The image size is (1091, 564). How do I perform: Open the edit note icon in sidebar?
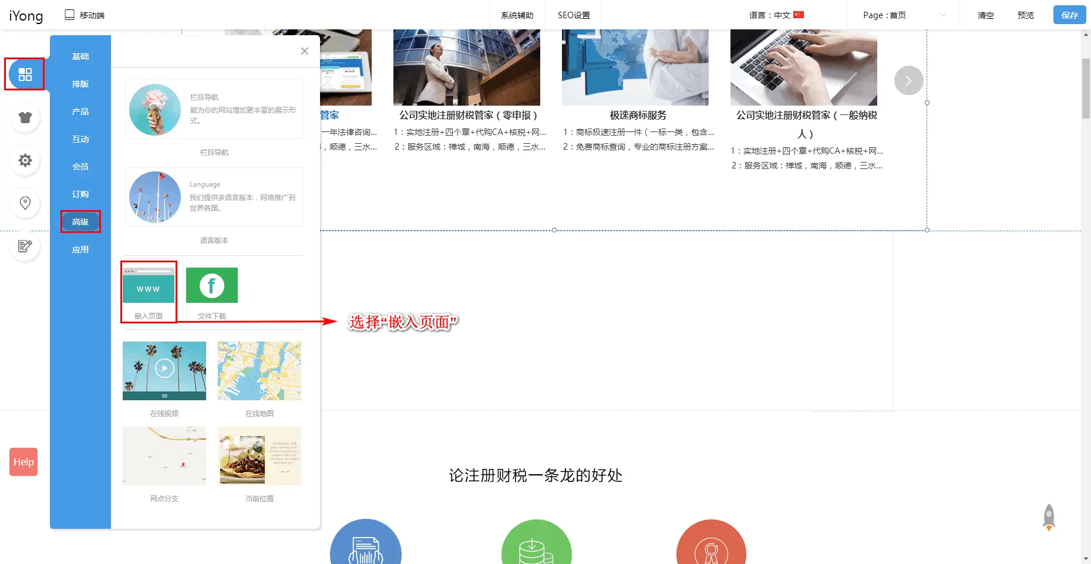[x=25, y=246]
